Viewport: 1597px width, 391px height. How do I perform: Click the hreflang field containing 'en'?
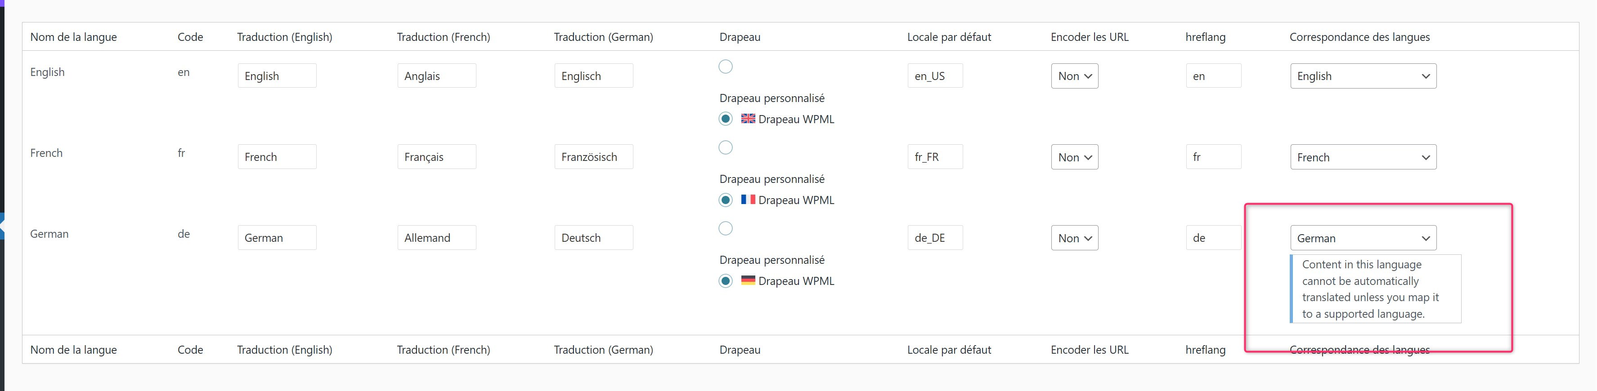[1213, 76]
